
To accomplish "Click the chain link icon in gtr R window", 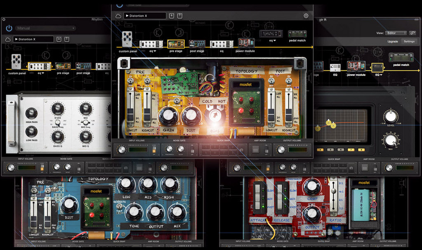I will [413, 33].
